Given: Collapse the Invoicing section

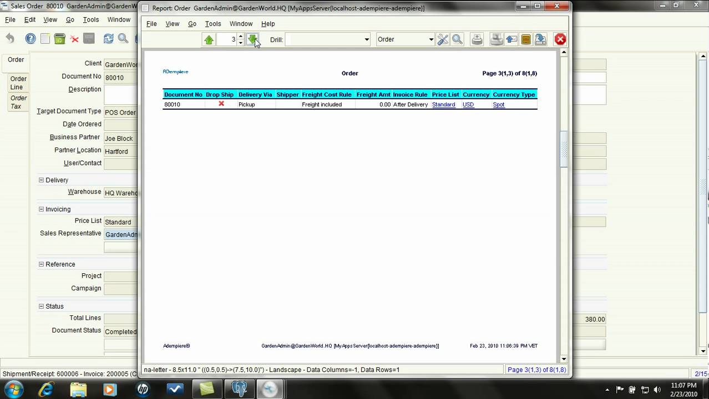Looking at the screenshot, I should (41, 209).
